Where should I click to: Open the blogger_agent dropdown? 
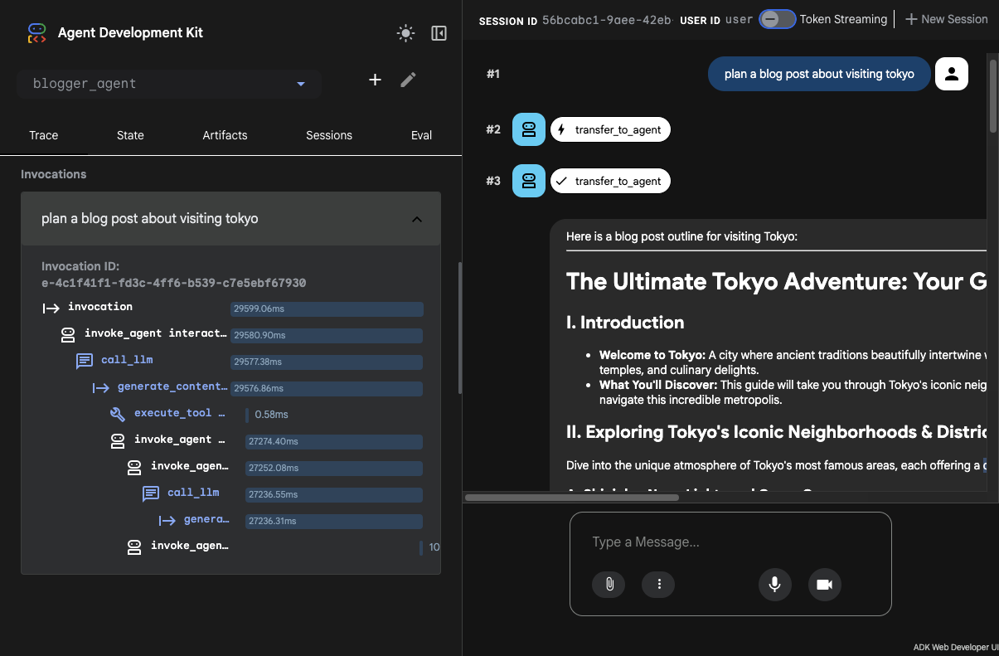(300, 84)
